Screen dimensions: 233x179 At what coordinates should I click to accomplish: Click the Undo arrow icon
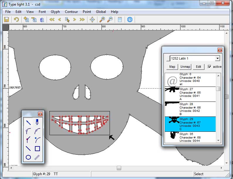[x=16, y=20]
